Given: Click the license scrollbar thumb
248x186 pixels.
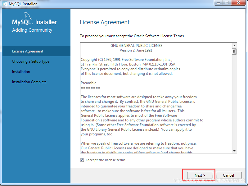Looking at the screenshot, I should [x=234, y=52].
